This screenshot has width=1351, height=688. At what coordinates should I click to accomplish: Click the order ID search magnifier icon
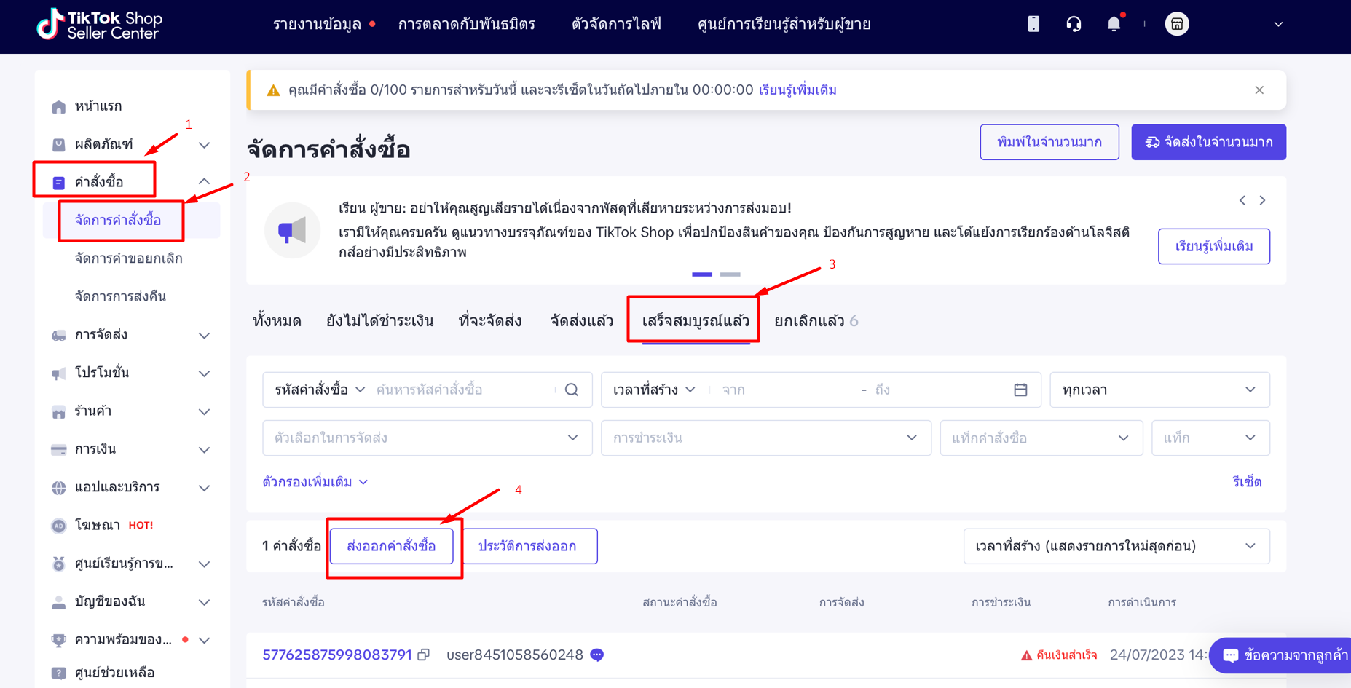572,390
